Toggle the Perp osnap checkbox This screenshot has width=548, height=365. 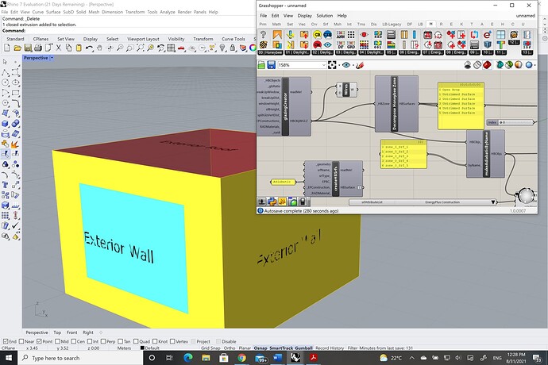point(103,341)
